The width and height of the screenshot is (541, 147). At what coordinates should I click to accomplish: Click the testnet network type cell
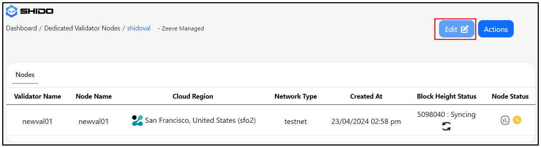[296, 121]
